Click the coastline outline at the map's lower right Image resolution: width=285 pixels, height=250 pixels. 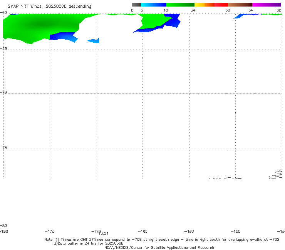point(276,175)
